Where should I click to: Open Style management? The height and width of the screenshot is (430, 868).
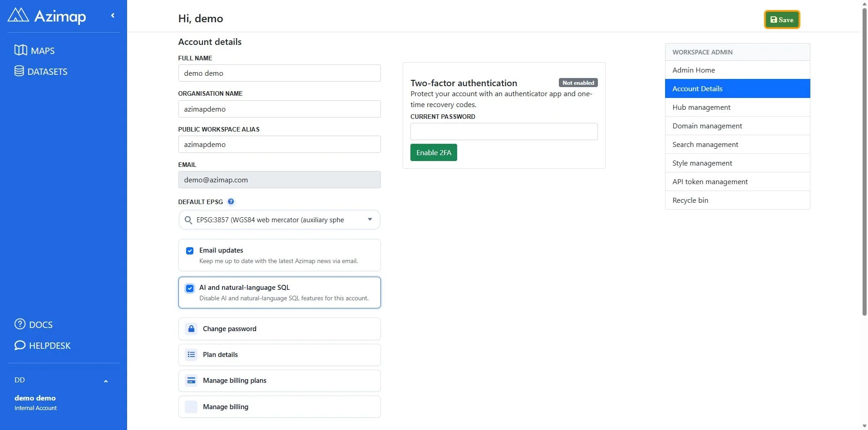point(737,163)
